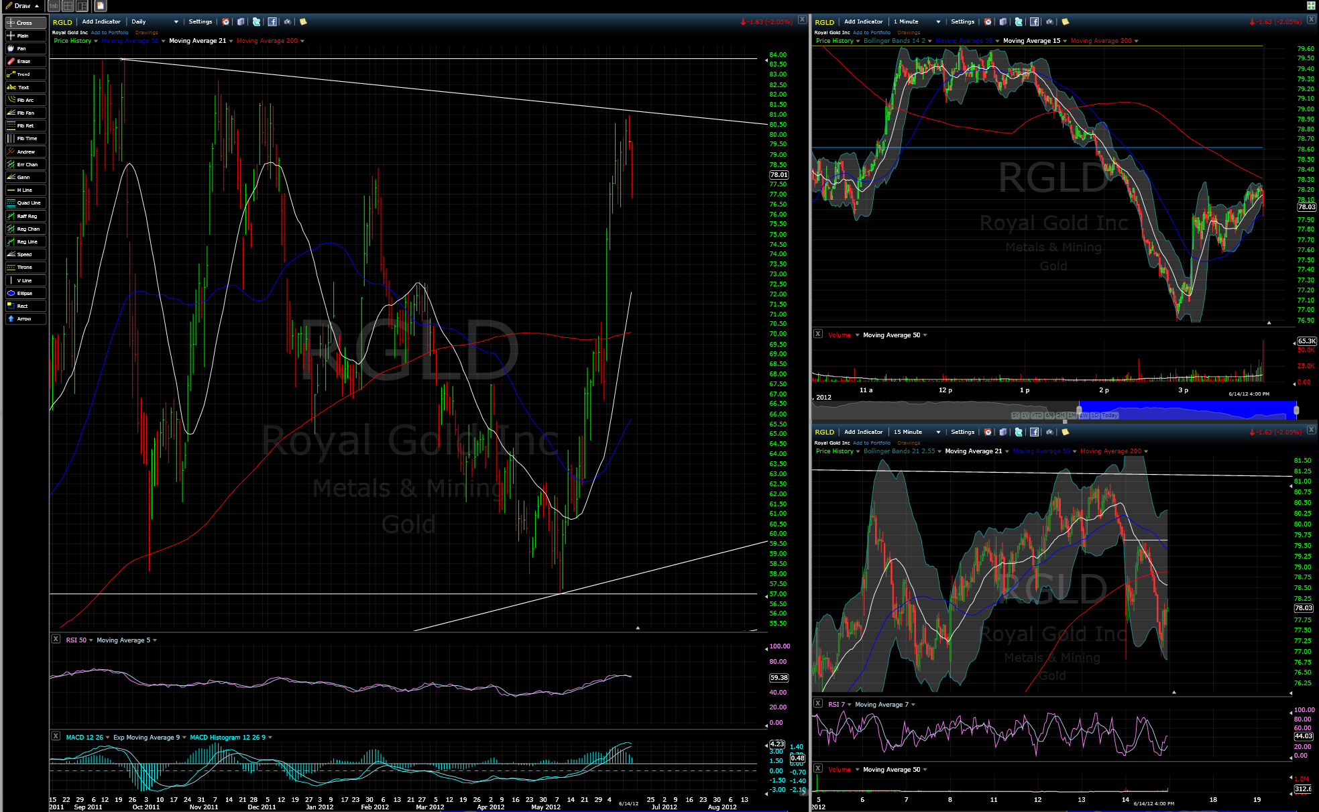This screenshot has width=1319, height=812.
Task: Select the Fib Arc drawing tool
Action: click(25, 100)
